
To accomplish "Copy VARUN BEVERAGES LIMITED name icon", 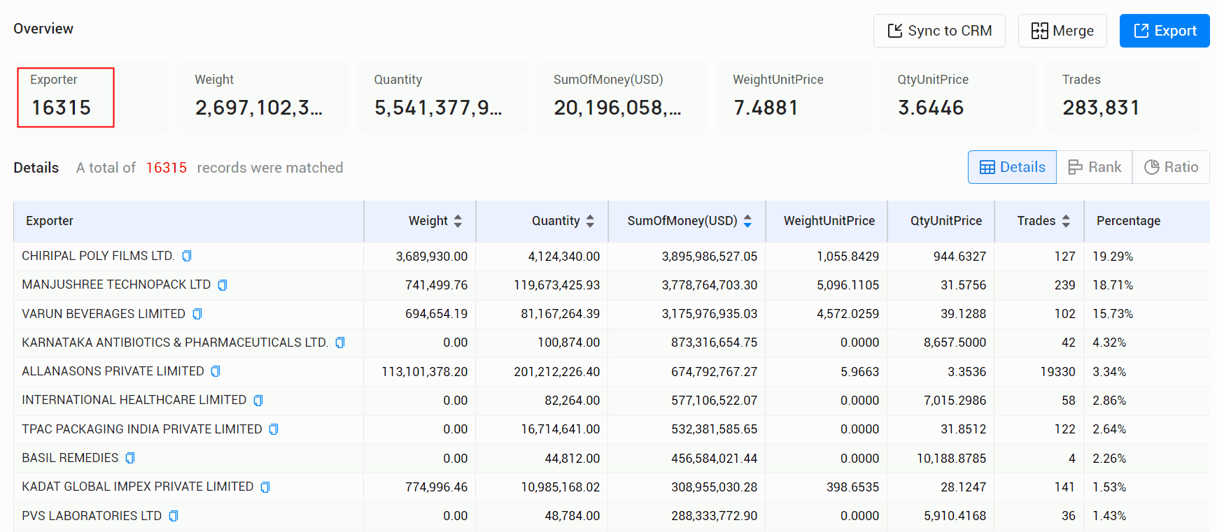I will click(x=197, y=314).
